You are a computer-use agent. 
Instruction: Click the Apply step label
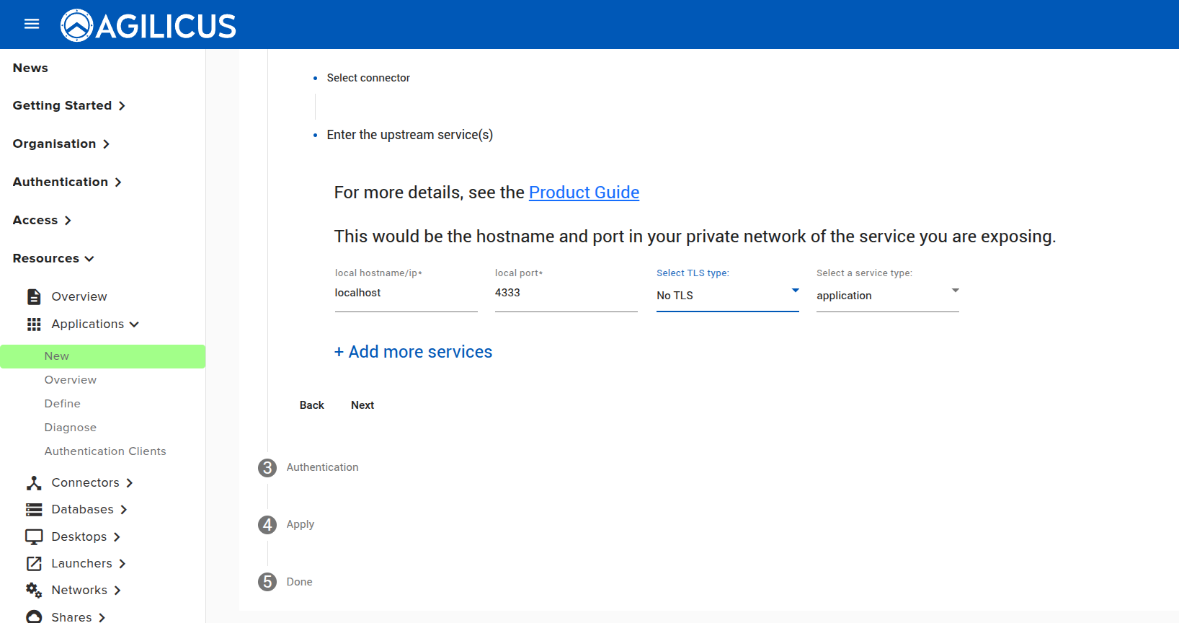coord(301,524)
